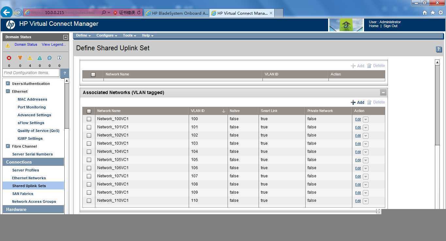
Task: Click the browser back arrow button
Action: 7,12
